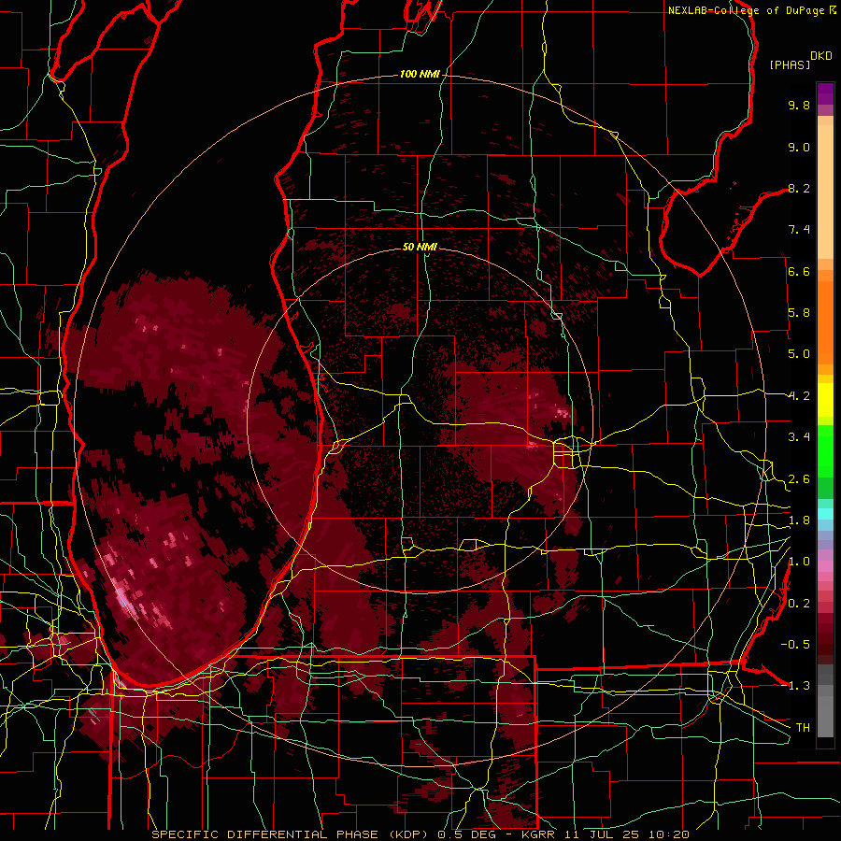Click the KGRR 11 JUL 25 10:20 timestamp
This screenshot has height=841, width=841.
pos(605,834)
